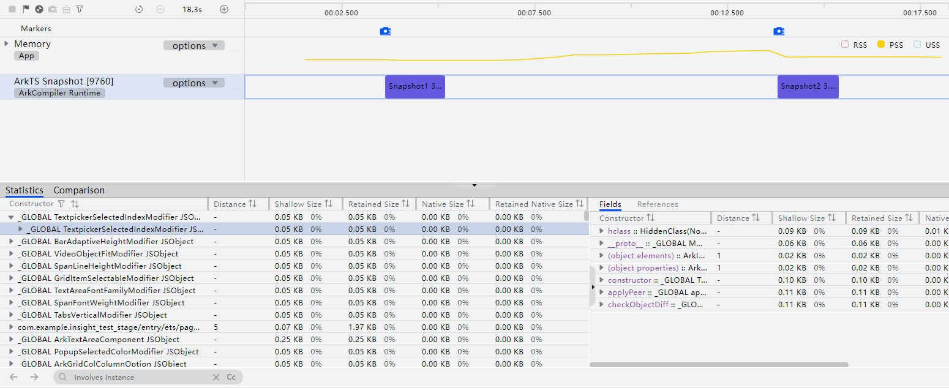Viewport: 949px width, 388px height.
Task: Toggle case-sensitive search Cc button
Action: 231,378
